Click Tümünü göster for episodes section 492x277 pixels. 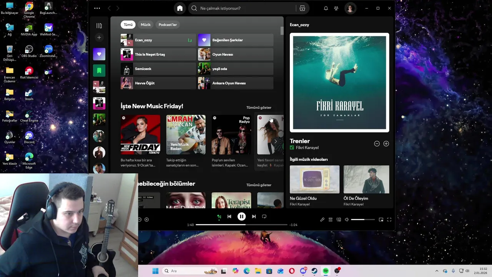[x=259, y=185]
